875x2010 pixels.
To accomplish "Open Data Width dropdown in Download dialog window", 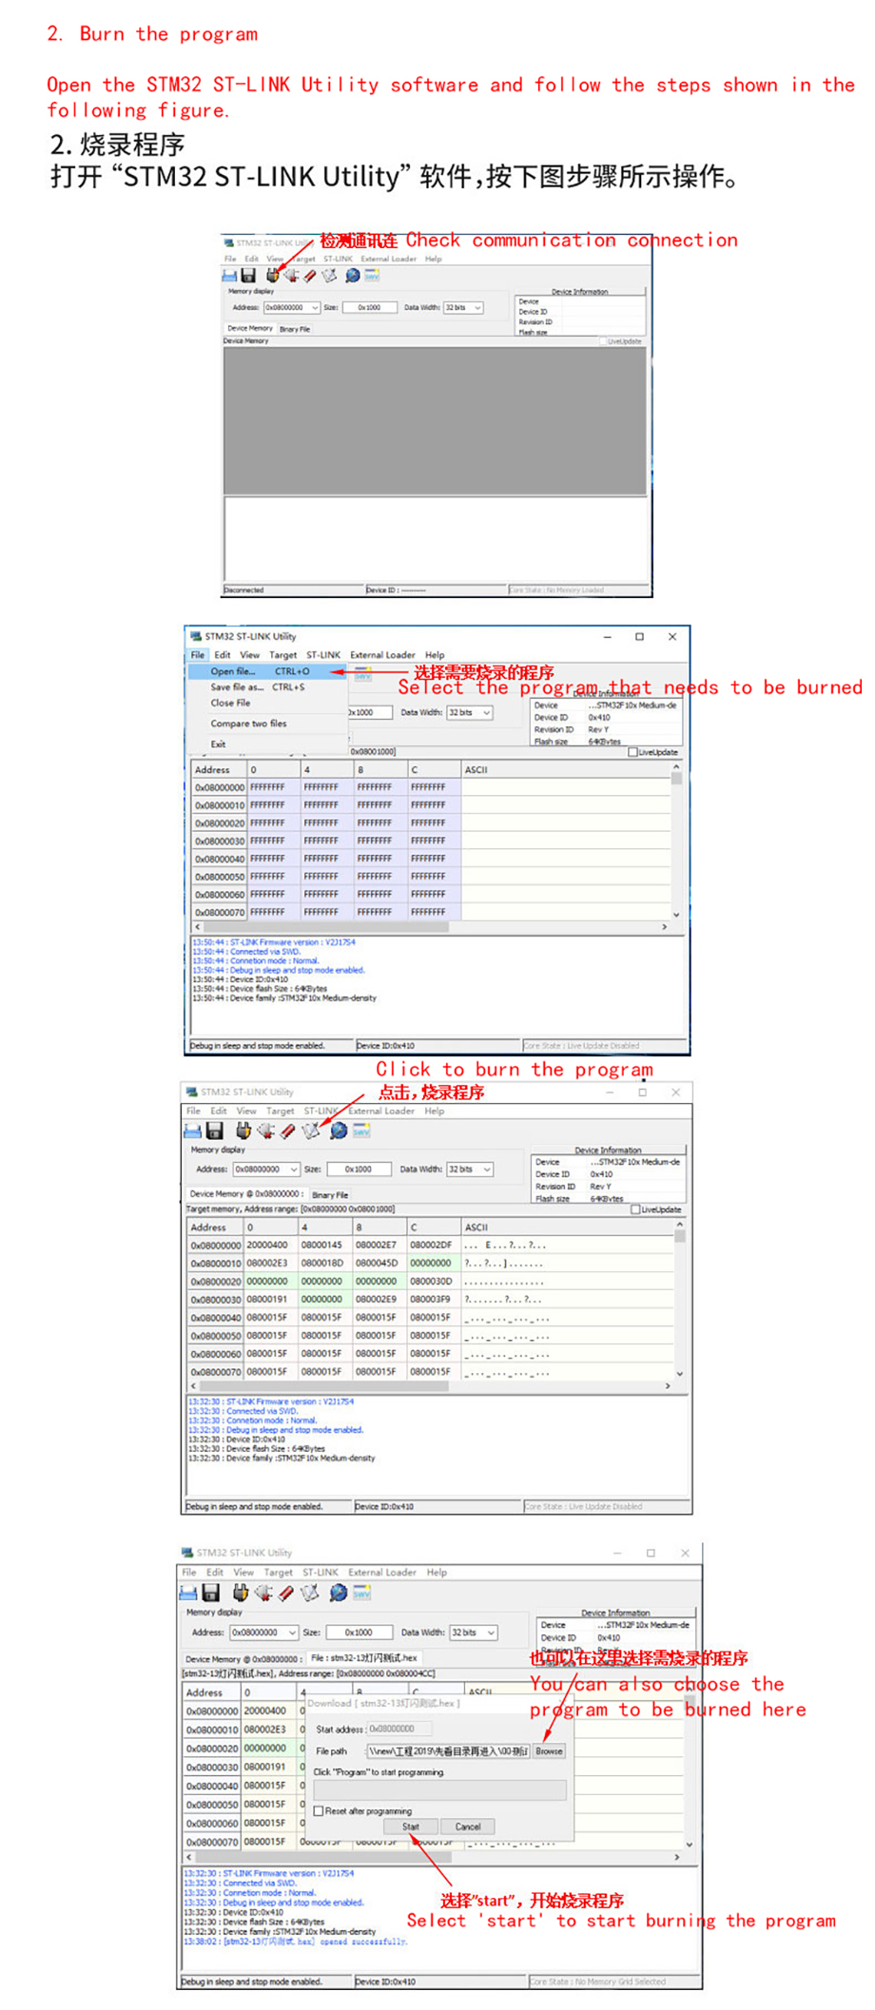I will 491,1633.
